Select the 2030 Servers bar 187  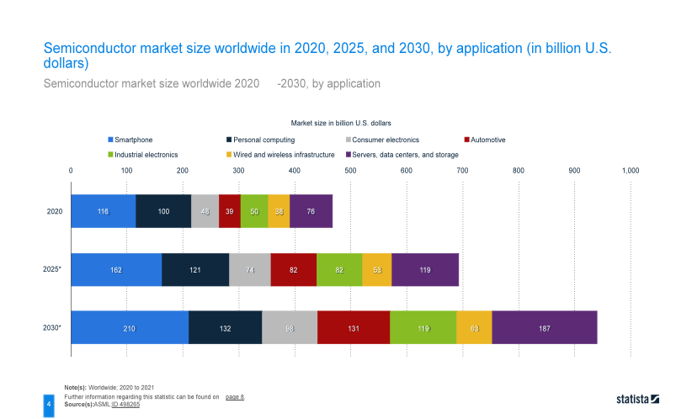click(545, 327)
